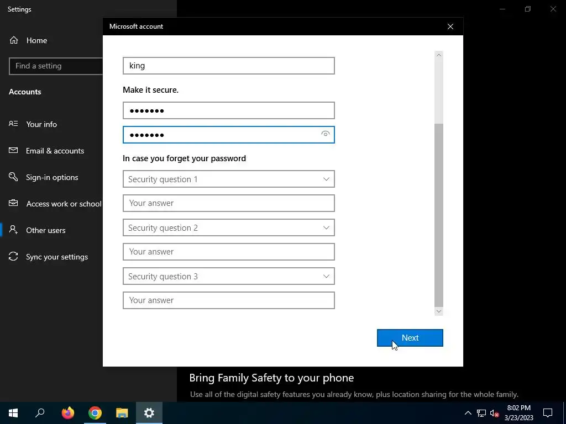The width and height of the screenshot is (566, 424).
Task: Go to Sign-in options page
Action: click(52, 177)
